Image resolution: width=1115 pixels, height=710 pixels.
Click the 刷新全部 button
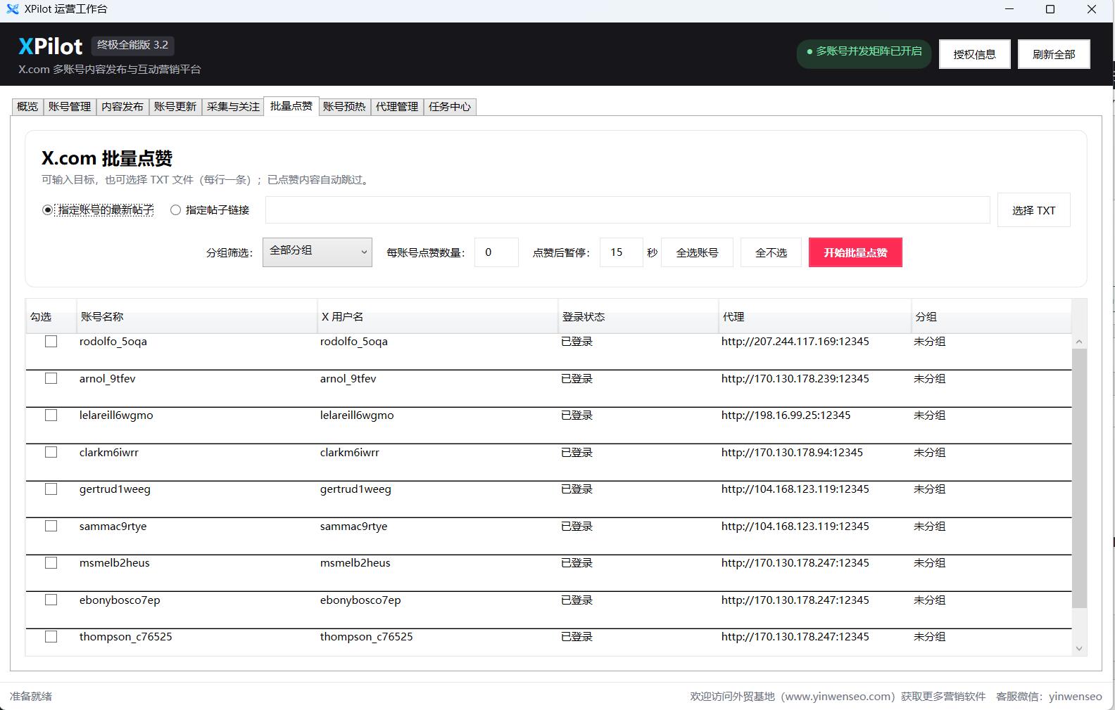1054,54
